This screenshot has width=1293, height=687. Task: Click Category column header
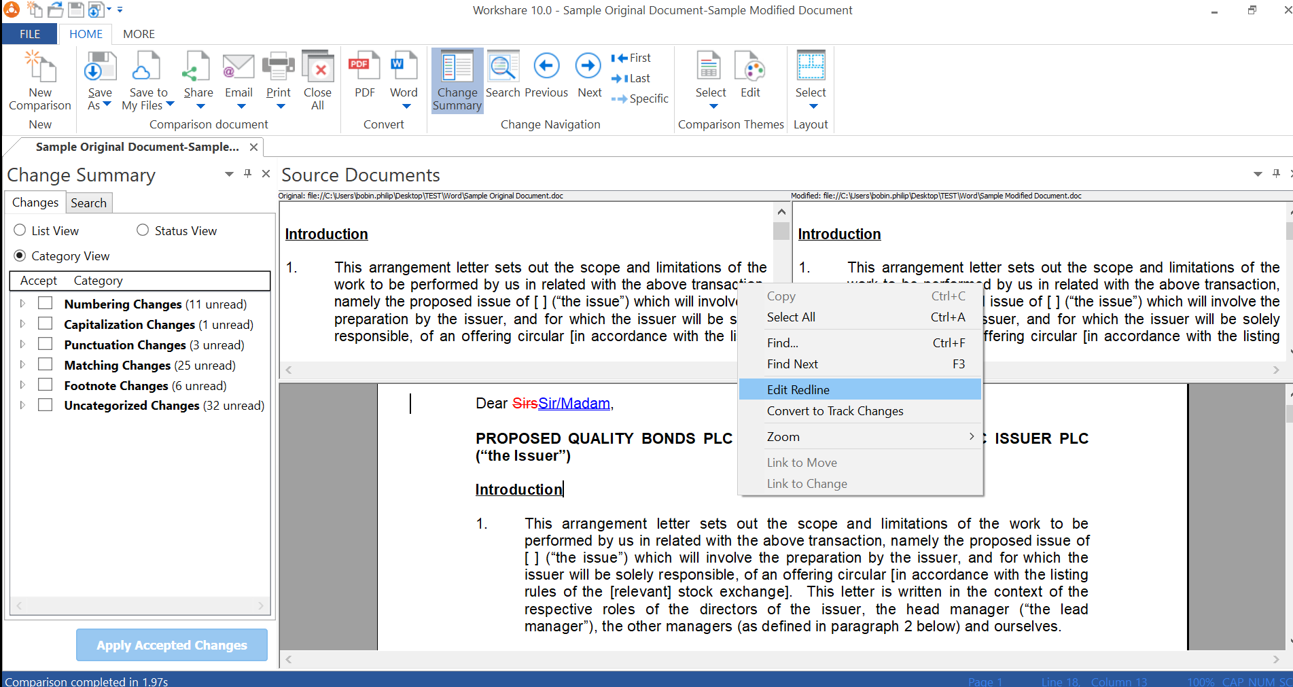[99, 281]
